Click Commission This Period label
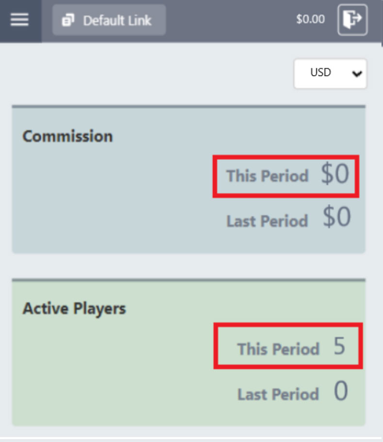This screenshot has height=442, width=383. [267, 175]
